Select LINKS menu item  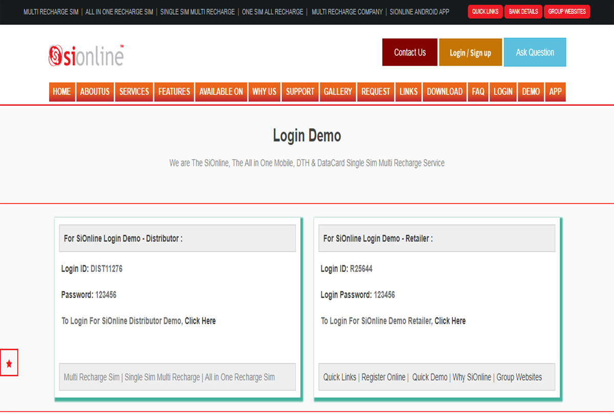408,91
